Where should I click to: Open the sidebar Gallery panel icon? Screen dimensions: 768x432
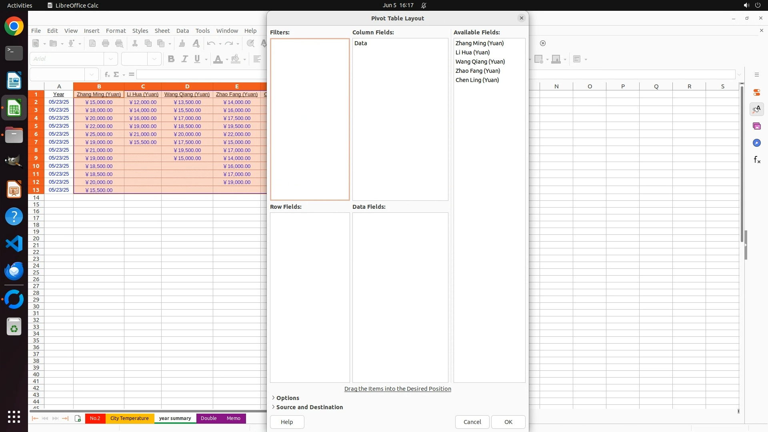point(756,126)
